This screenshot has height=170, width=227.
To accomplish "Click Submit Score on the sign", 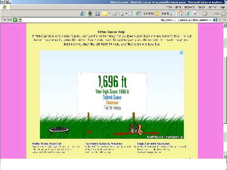I will (x=112, y=97).
